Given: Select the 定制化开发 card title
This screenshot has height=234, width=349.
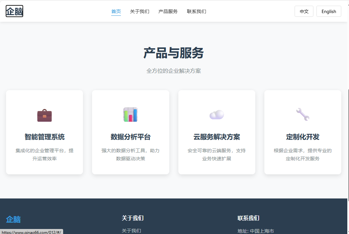Looking at the screenshot, I should tap(303, 137).
